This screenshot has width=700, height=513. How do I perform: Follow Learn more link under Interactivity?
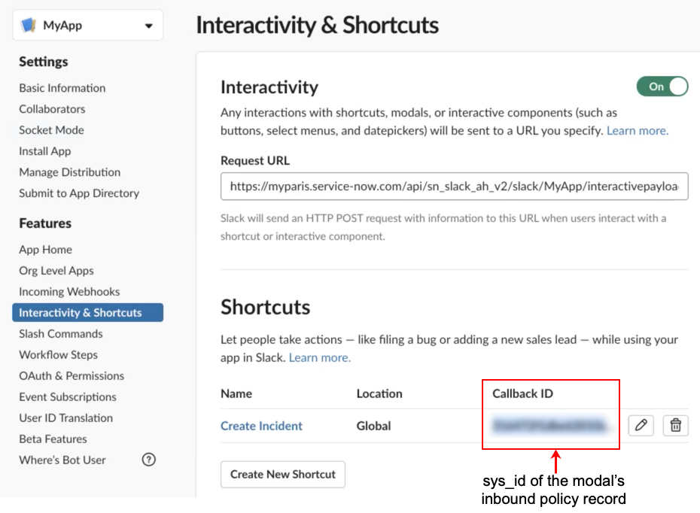[637, 131]
